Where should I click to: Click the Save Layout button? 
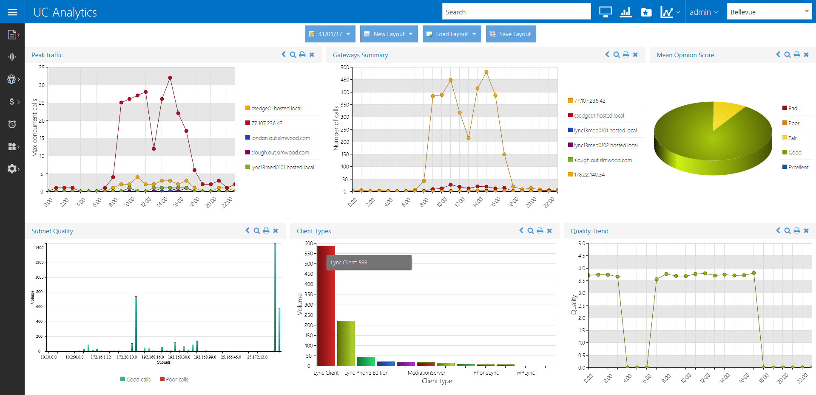coord(511,34)
